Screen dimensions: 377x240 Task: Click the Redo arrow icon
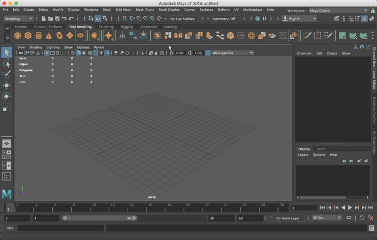click(71, 18)
